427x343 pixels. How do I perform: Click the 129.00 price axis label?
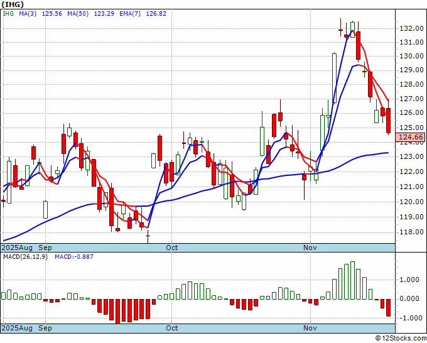[x=411, y=70]
